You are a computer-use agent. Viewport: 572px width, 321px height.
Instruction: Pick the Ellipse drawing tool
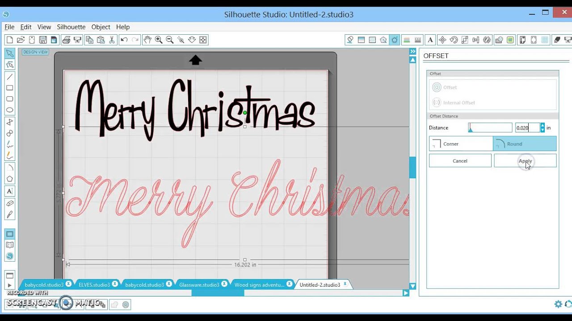tap(9, 110)
